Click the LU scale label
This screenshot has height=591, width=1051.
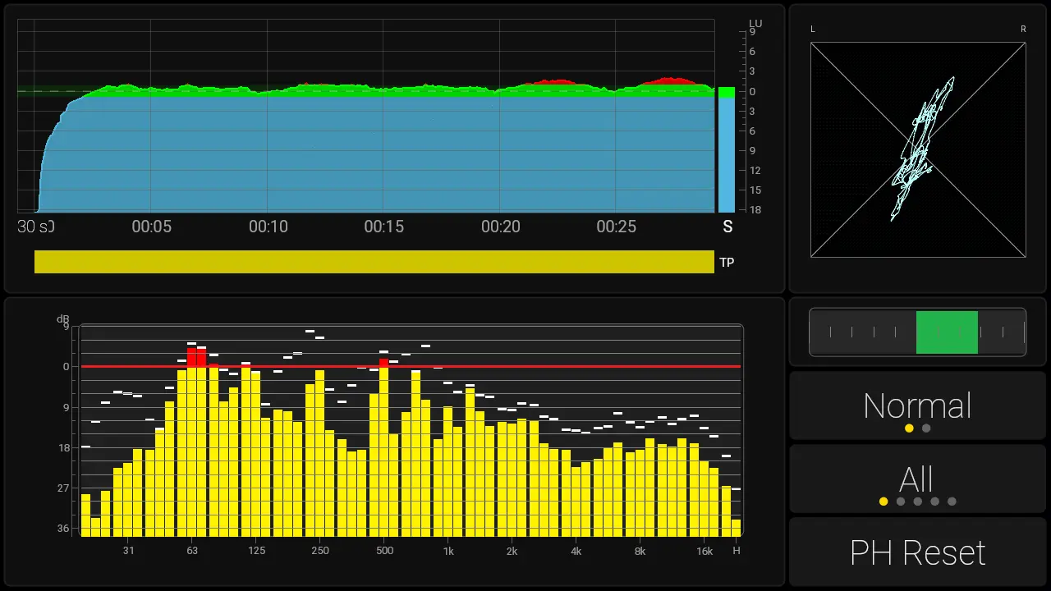coord(755,23)
